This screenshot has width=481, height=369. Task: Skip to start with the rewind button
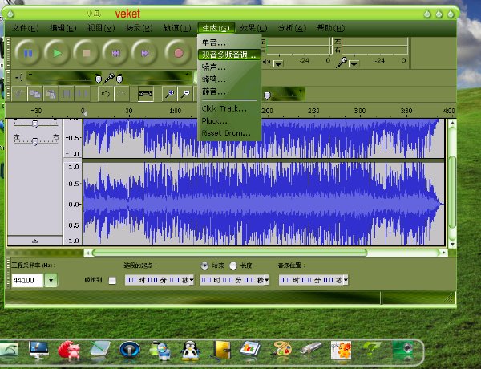pyautogui.click(x=115, y=53)
